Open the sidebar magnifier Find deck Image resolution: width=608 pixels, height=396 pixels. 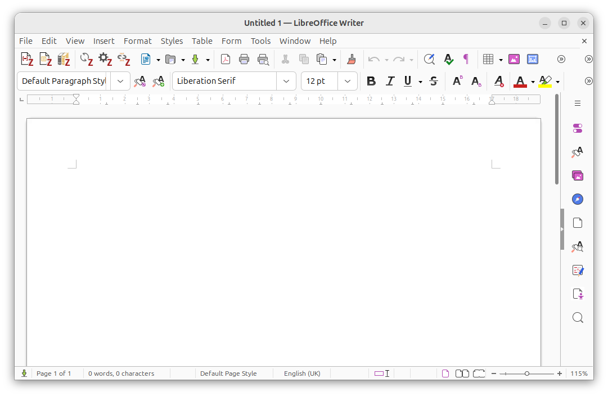(x=578, y=318)
